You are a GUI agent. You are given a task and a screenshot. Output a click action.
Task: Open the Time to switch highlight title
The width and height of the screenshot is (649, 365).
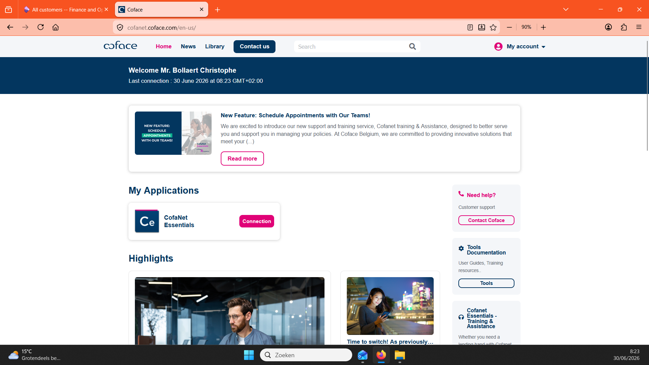[390, 342]
